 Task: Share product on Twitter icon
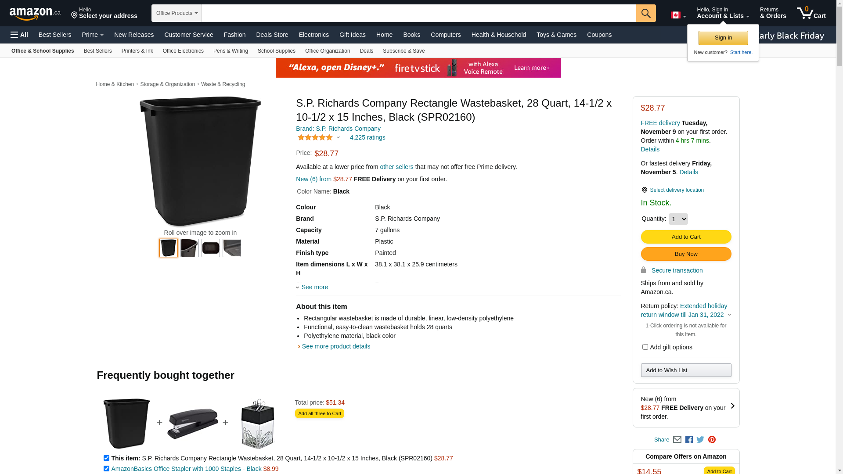click(x=700, y=440)
